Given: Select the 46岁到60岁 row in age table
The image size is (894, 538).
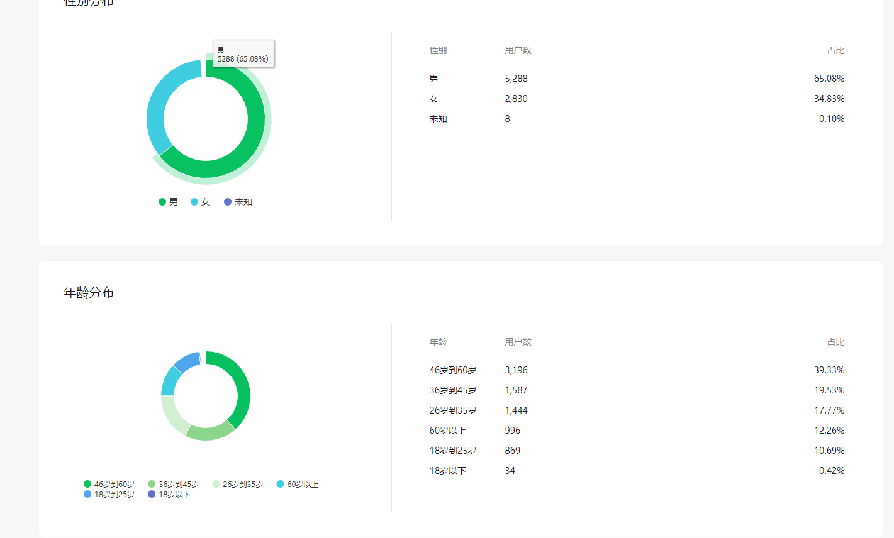Looking at the screenshot, I should 637,370.
